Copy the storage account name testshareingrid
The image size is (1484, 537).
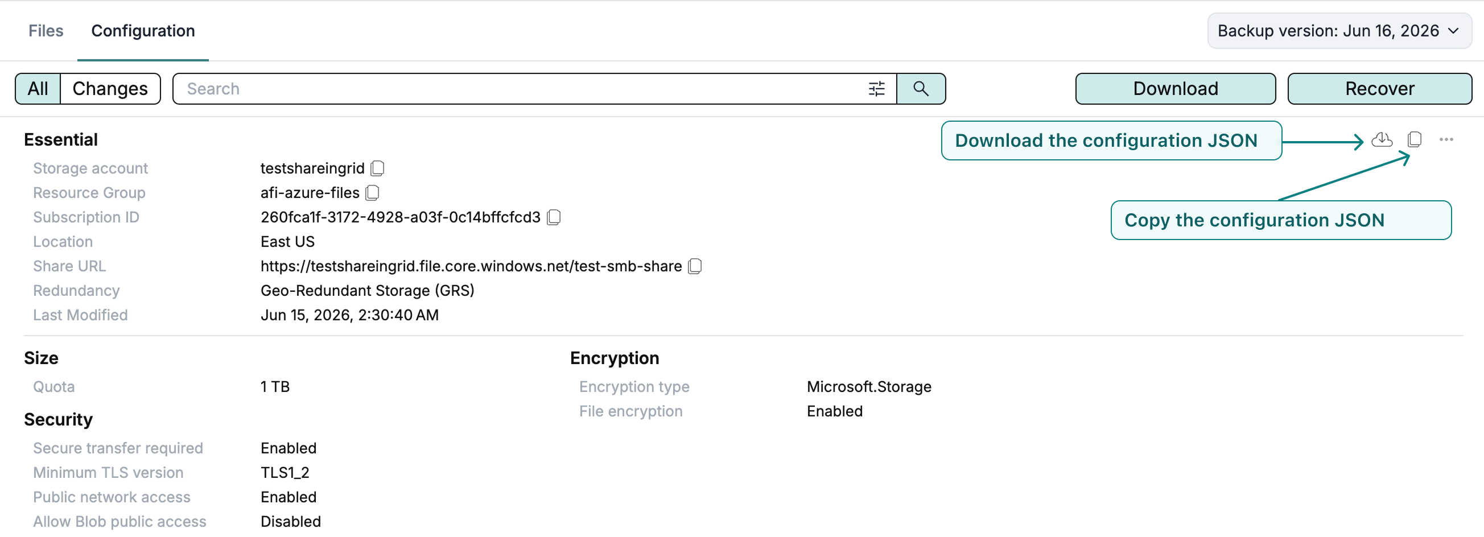[377, 168]
